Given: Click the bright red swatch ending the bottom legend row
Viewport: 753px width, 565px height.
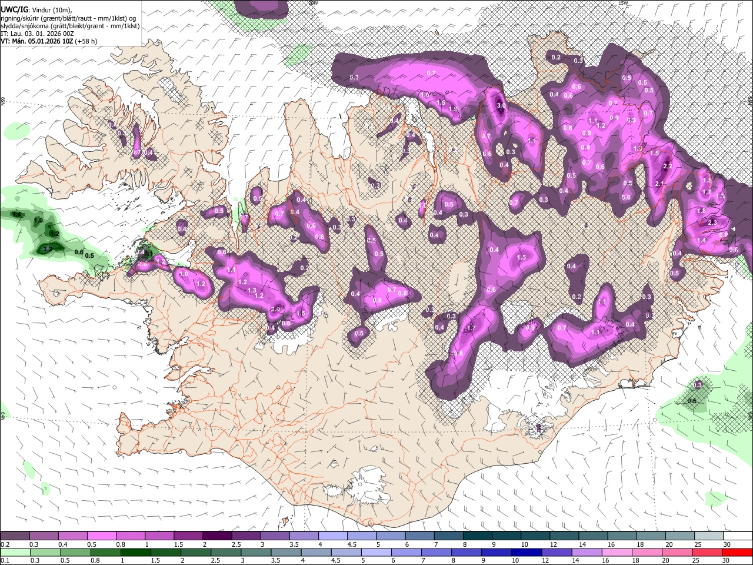Looking at the screenshot, I should (737, 552).
